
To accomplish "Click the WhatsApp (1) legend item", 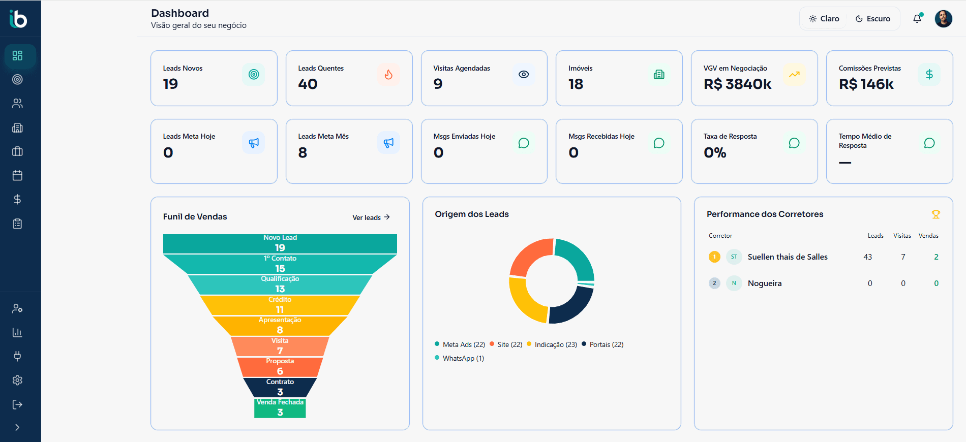I will (x=459, y=358).
